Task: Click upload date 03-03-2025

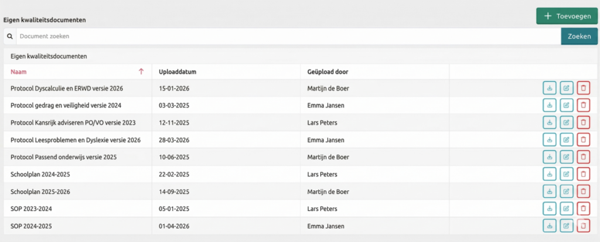Action: (174, 105)
